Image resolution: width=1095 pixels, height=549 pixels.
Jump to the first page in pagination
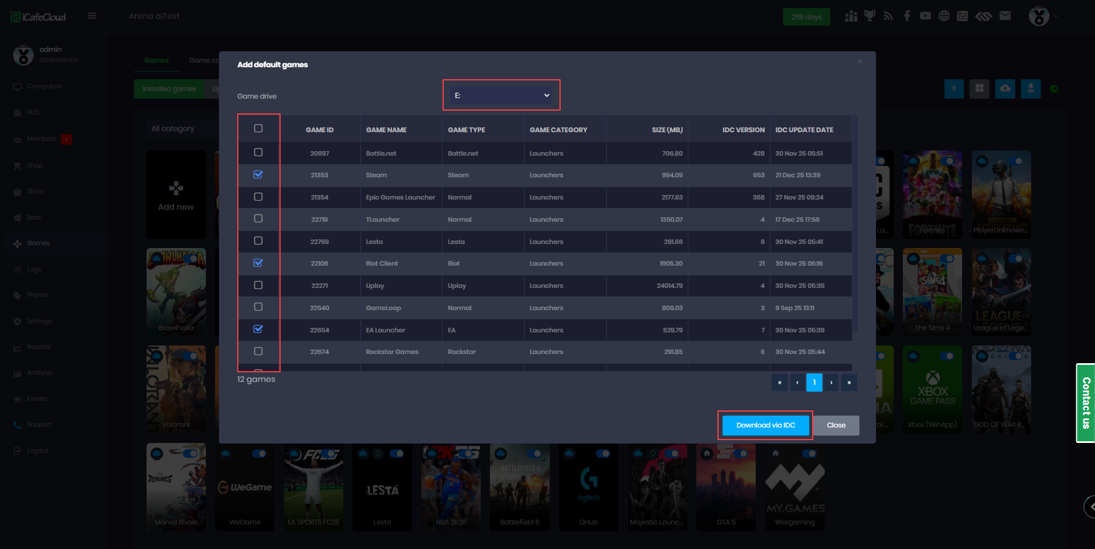point(780,383)
